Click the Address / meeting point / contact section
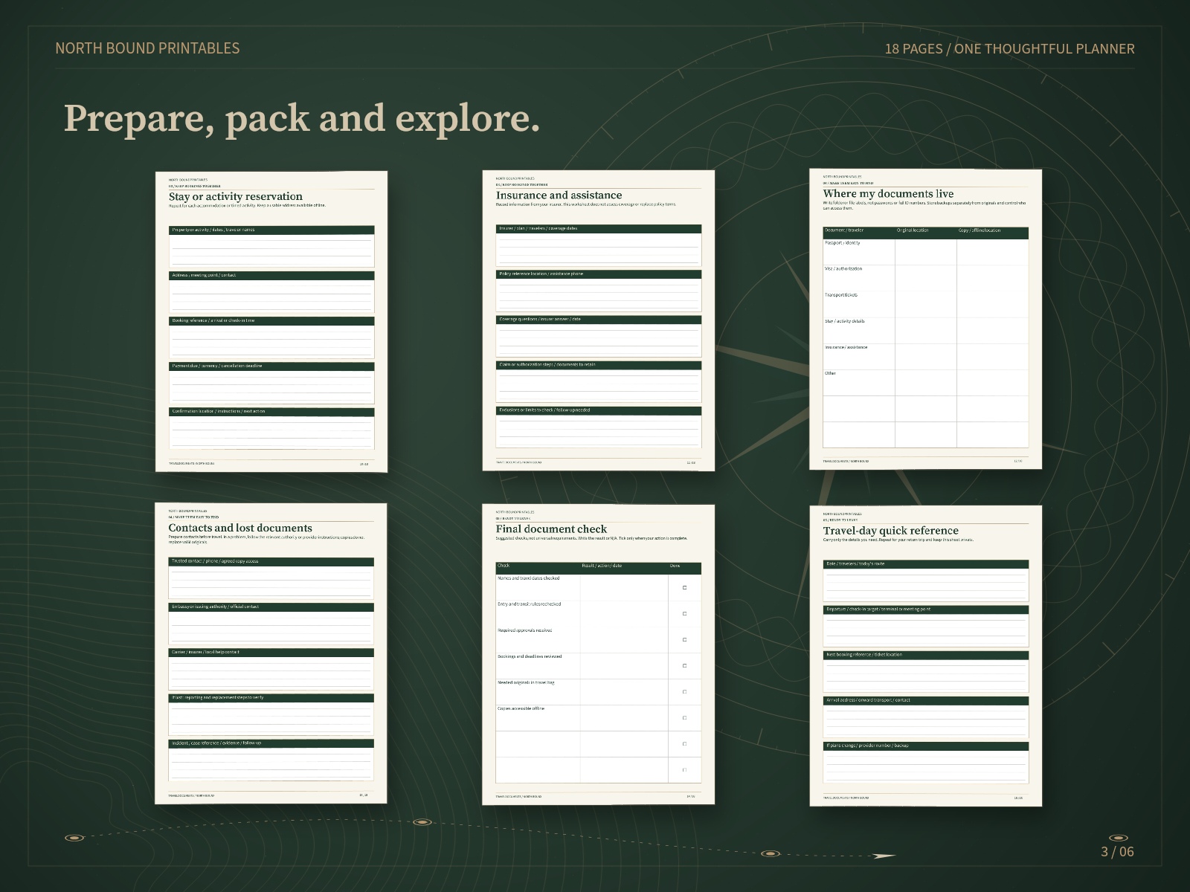1190x892 pixels. tap(271, 275)
